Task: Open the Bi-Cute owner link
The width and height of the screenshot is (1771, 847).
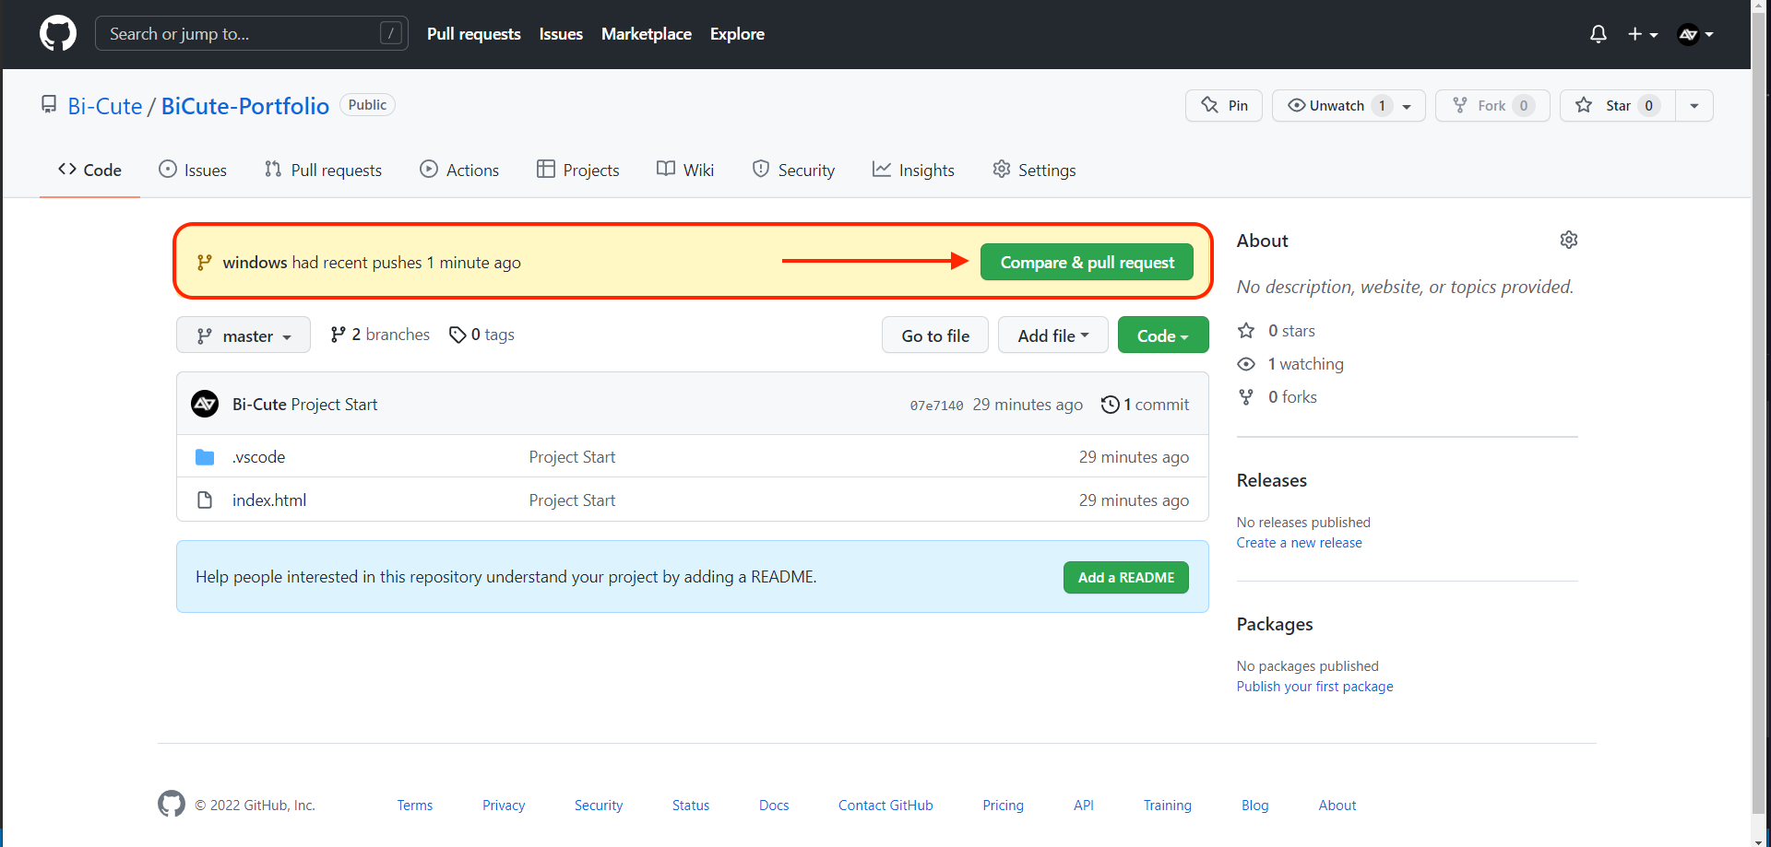Action: click(105, 106)
